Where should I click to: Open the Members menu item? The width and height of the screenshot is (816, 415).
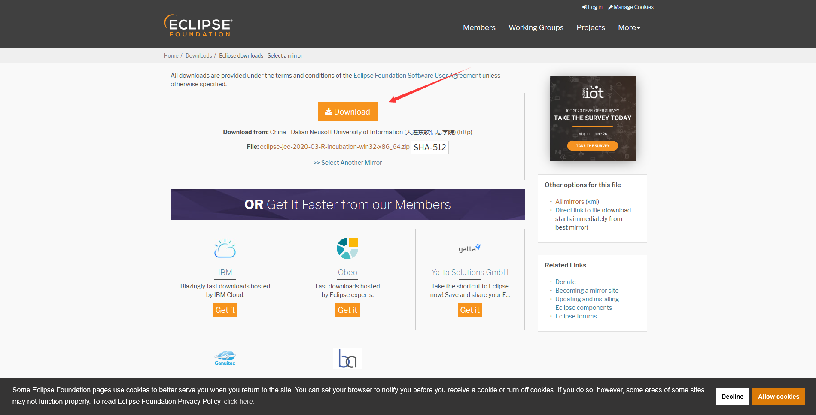[x=479, y=27]
